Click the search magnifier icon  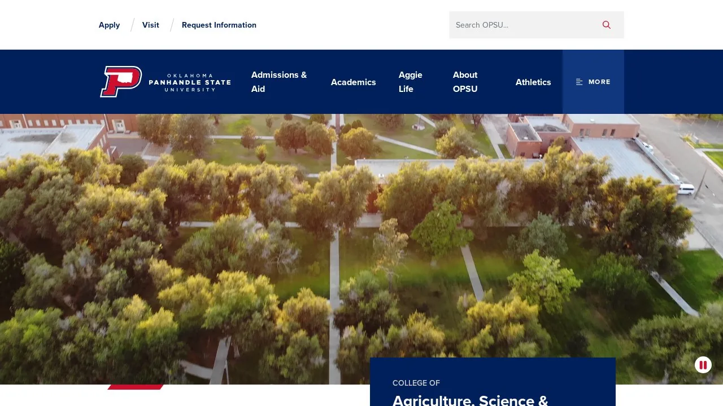click(607, 25)
